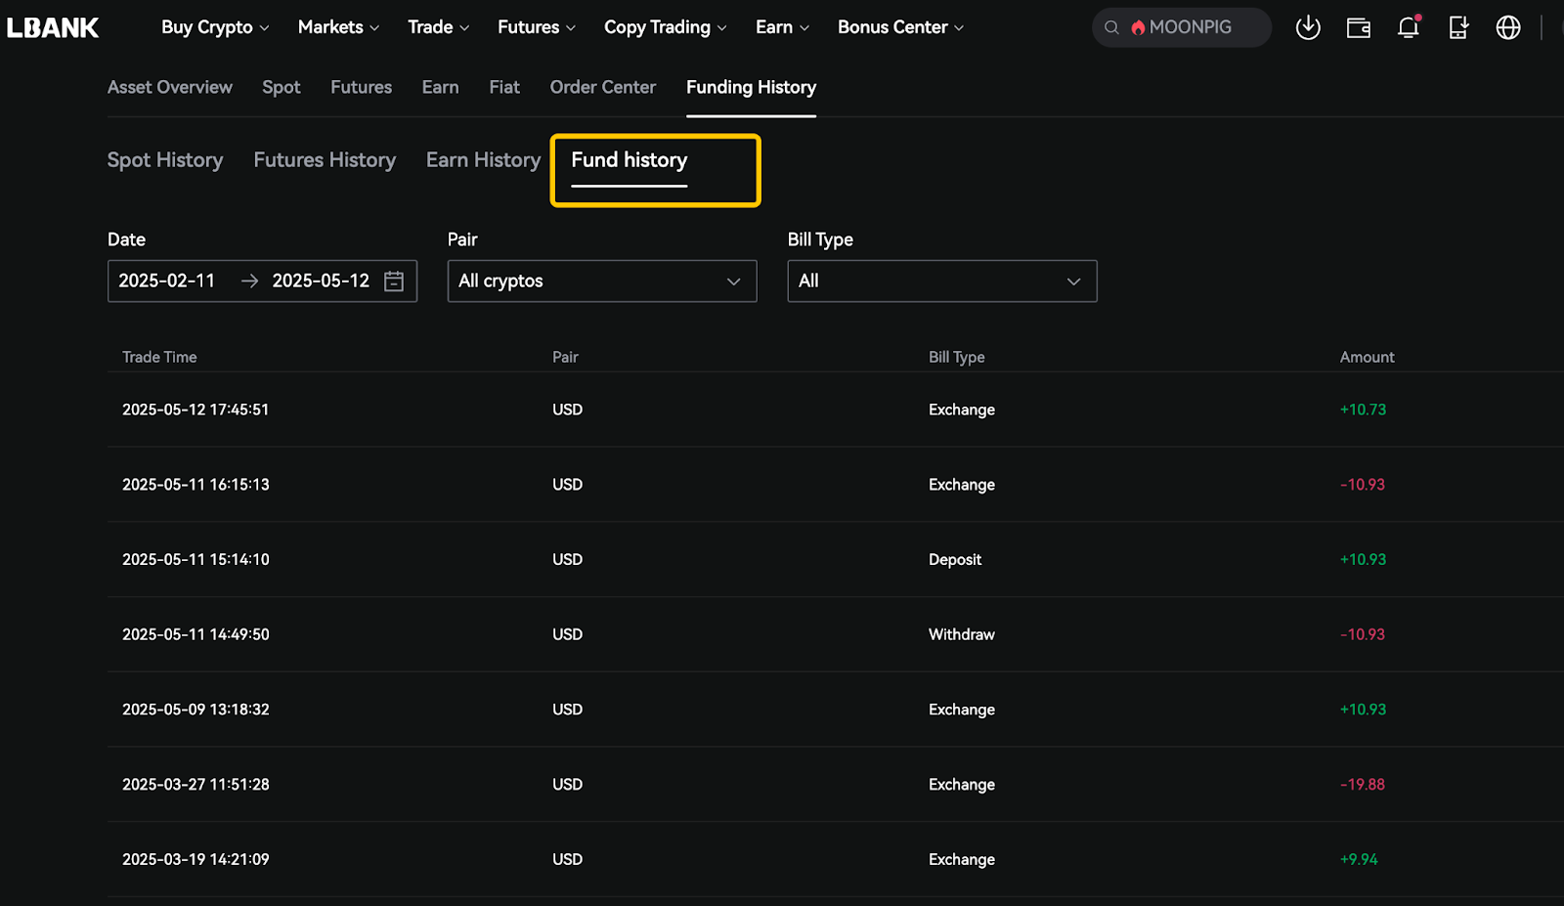Screen dimensions: 1564x906
Task: Click the flame icon beside MOONPIG
Action: [1138, 27]
